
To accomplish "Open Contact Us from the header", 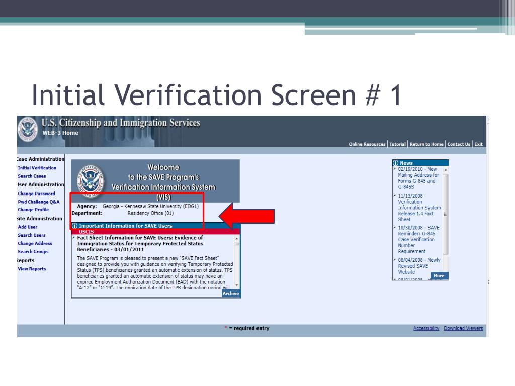I will (x=459, y=144).
